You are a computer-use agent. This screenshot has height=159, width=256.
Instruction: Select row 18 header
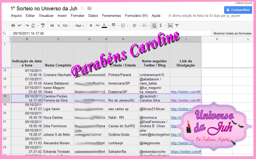(x=6, y=98)
